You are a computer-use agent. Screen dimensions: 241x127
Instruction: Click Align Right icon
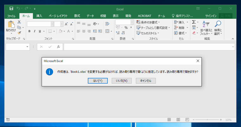pyautogui.click(x=89, y=31)
